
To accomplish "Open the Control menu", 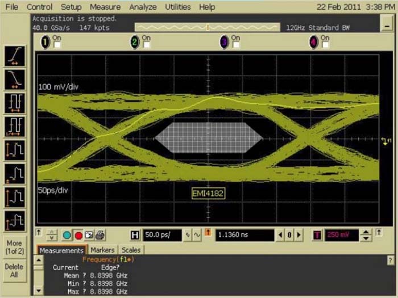I will (39, 7).
